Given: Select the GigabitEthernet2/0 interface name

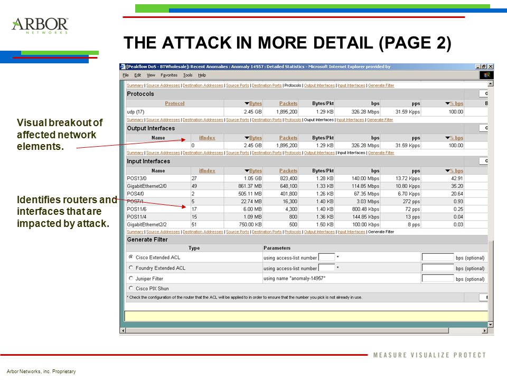Looking at the screenshot, I should 146,186.
